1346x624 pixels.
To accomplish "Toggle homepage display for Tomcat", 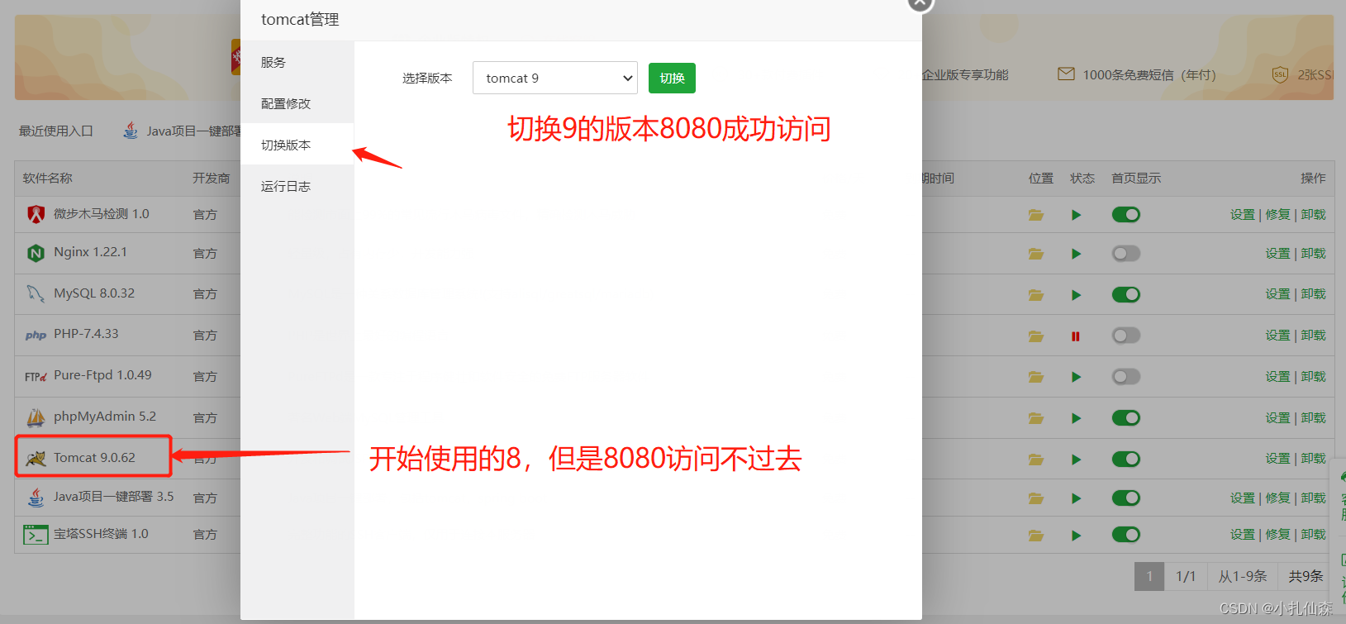I will (x=1125, y=460).
